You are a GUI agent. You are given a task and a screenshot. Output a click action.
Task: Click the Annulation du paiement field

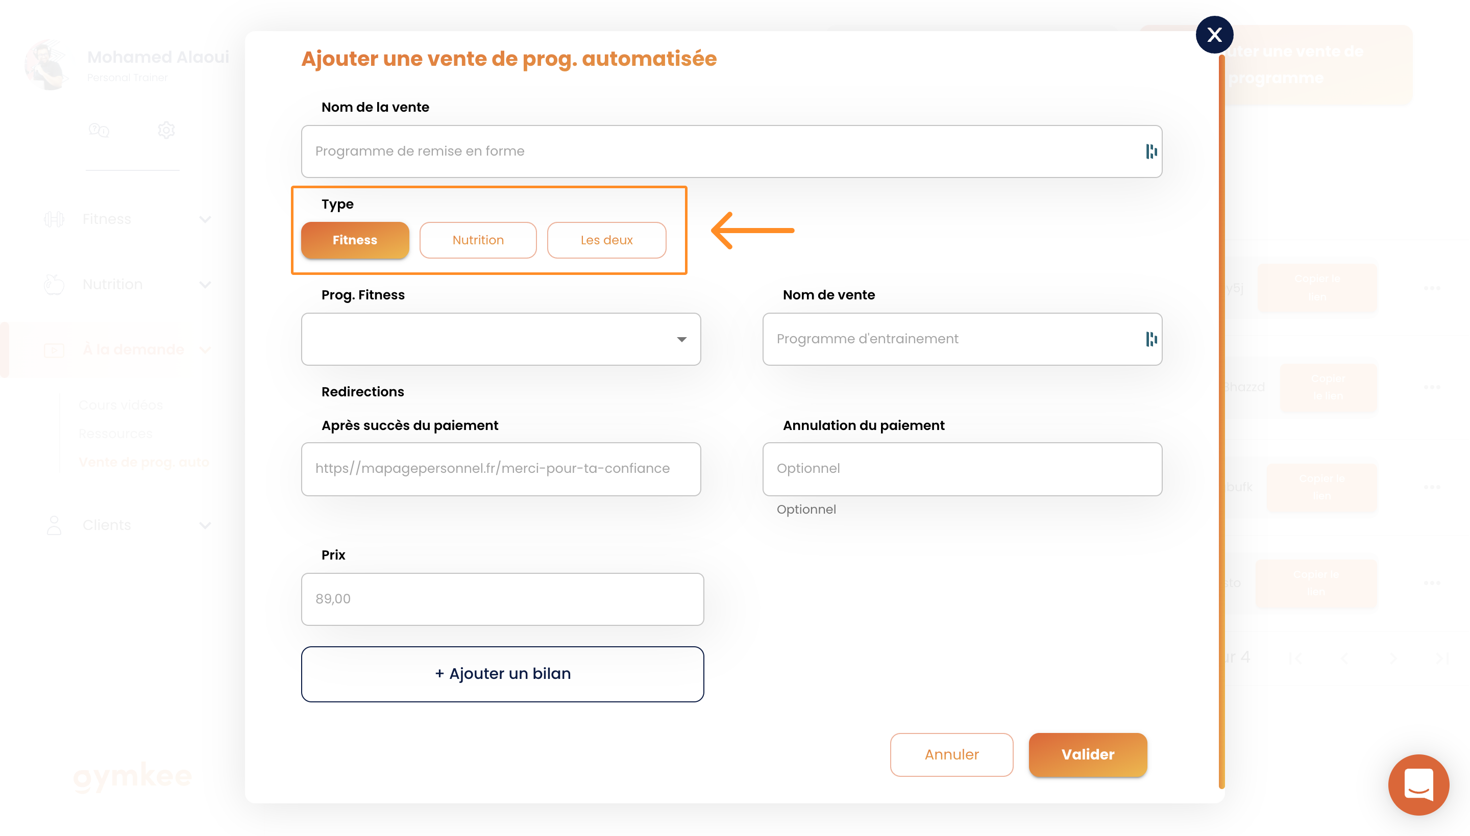coord(962,469)
